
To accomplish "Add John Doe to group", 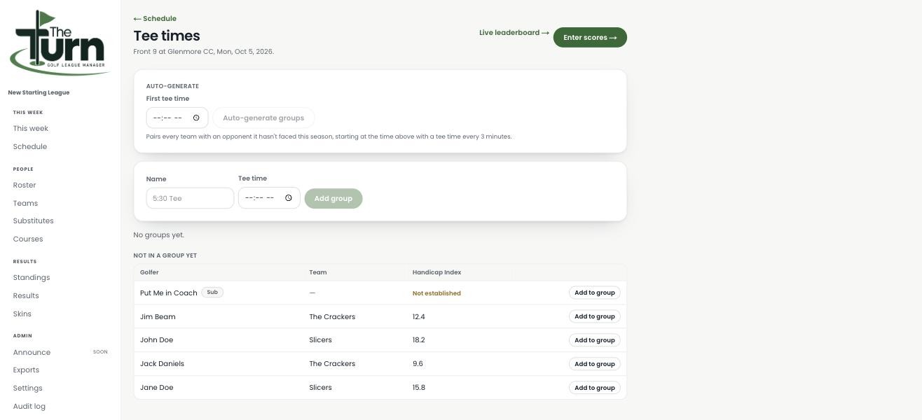I will [x=595, y=340].
